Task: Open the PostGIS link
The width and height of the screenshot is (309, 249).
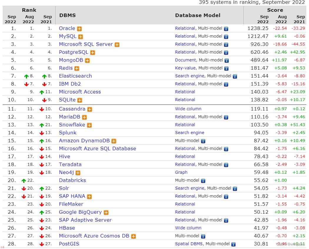Action: [x=69, y=244]
